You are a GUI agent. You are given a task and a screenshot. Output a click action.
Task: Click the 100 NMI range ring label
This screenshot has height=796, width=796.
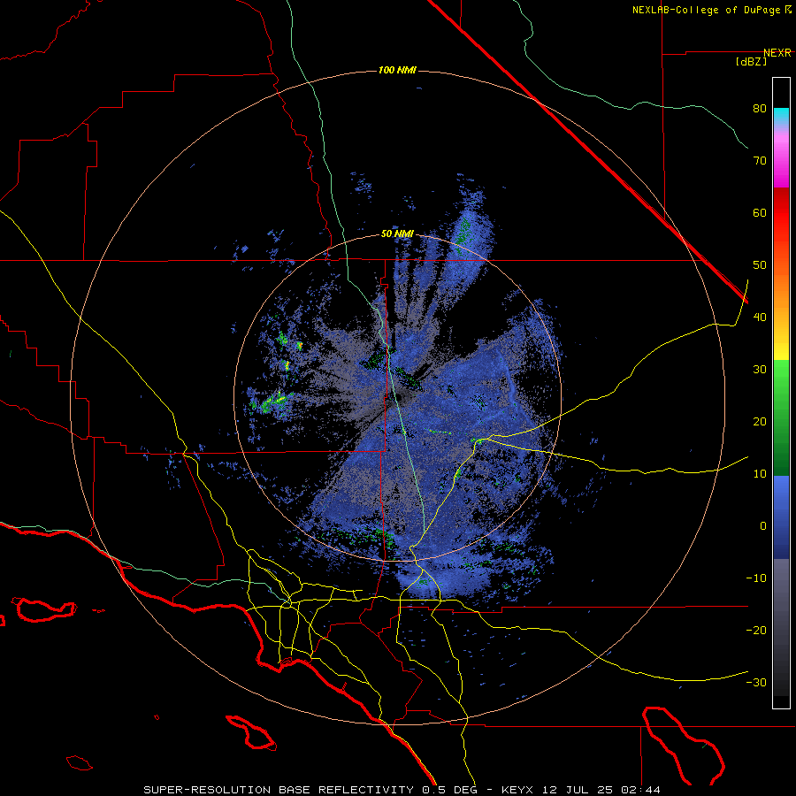tap(397, 70)
